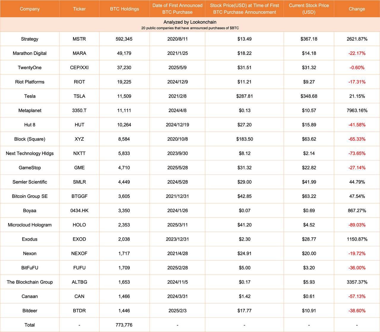Click the -22.17% change value

[357, 53]
